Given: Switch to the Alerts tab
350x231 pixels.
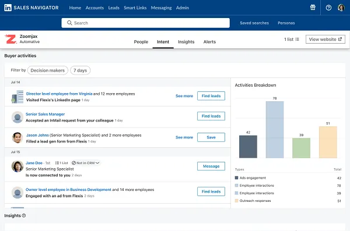Looking at the screenshot, I should [x=209, y=42].
